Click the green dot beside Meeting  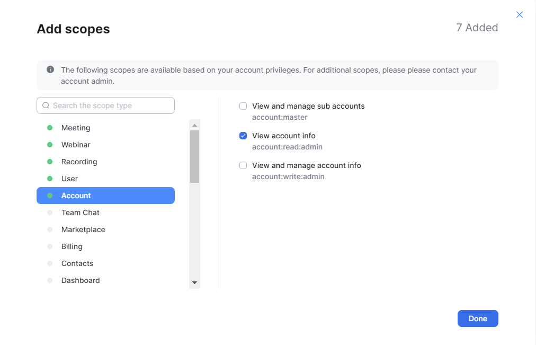point(50,128)
